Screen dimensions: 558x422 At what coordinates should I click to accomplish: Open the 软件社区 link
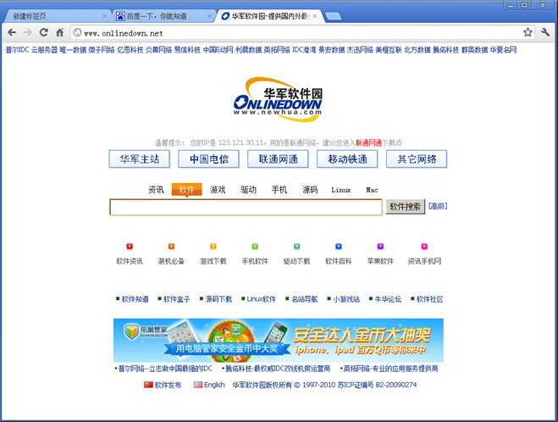coord(429,299)
